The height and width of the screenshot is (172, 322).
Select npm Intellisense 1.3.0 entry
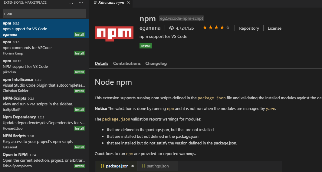(44, 85)
